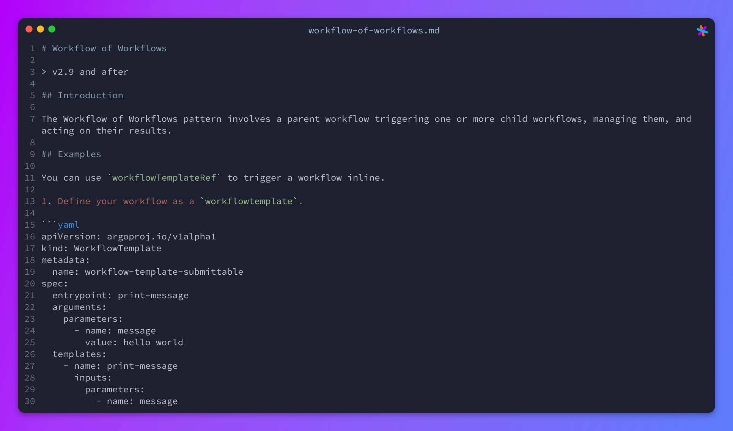The image size is (733, 431).
Task: Click the '# Workflow of Workflows' heading
Action: point(104,48)
